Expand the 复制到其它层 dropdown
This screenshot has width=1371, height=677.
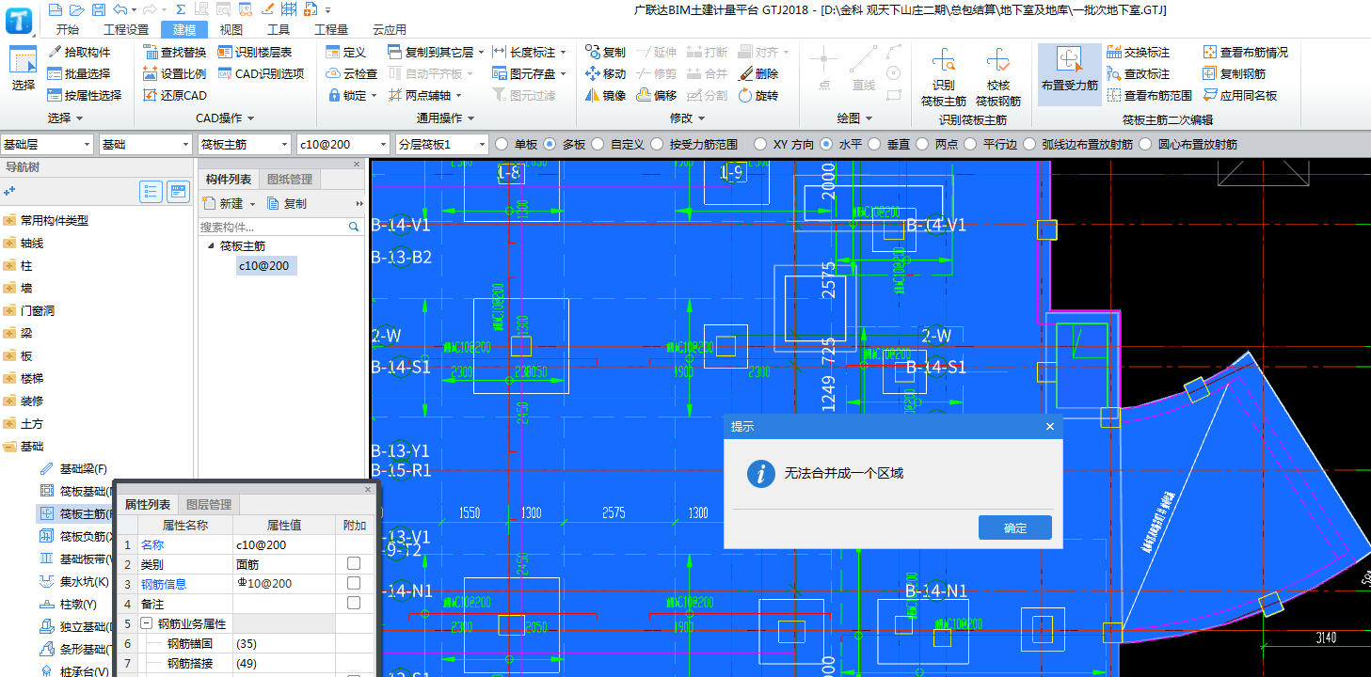tap(482, 52)
